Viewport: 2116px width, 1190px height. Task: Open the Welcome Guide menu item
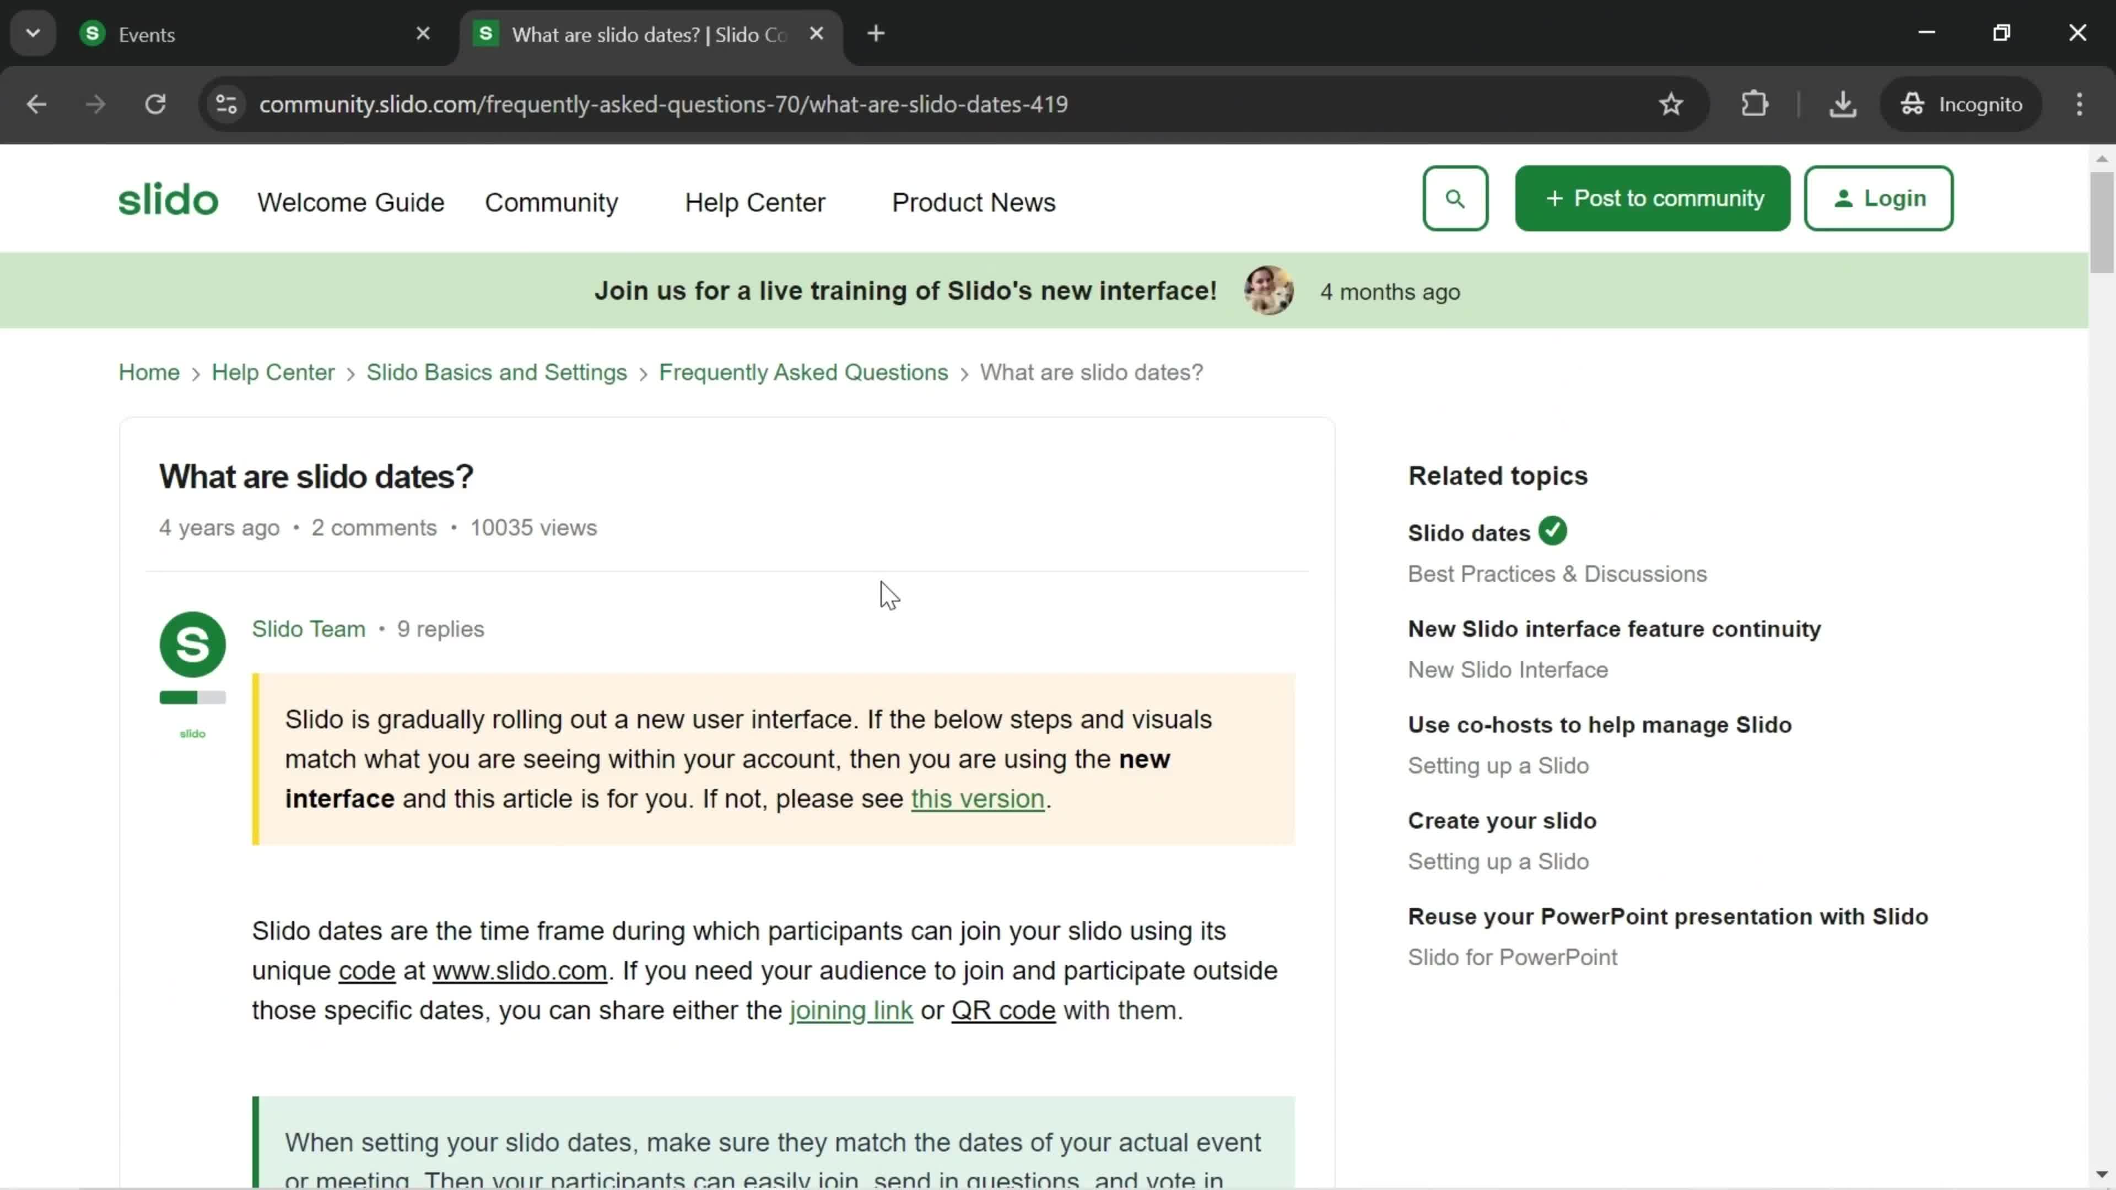pos(352,202)
